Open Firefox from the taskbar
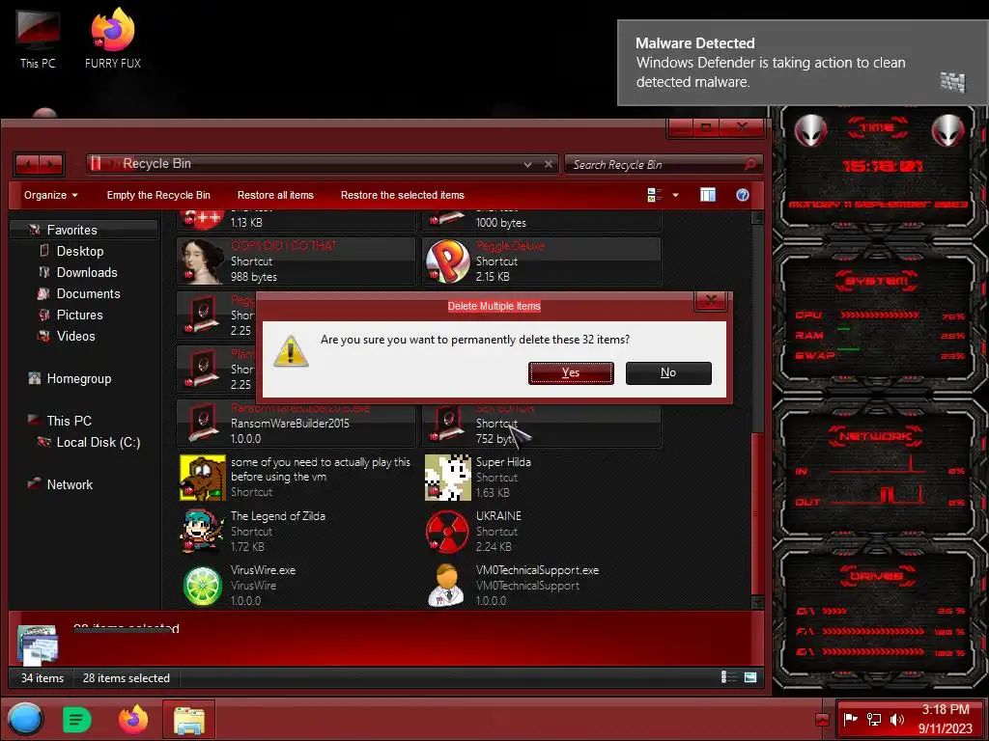Image resolution: width=989 pixels, height=741 pixels. (133, 719)
